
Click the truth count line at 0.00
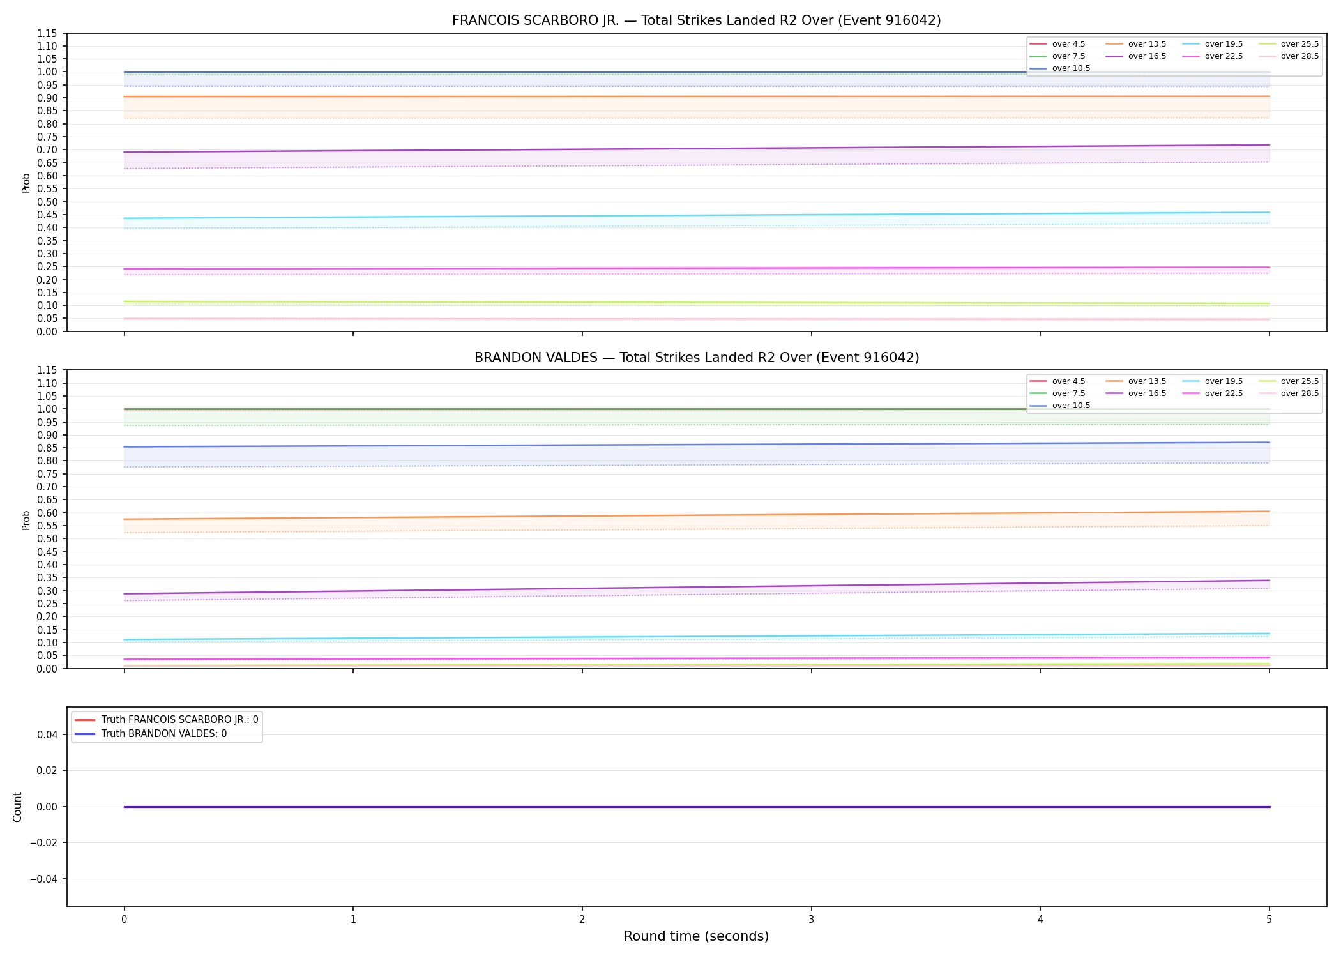[x=696, y=807]
